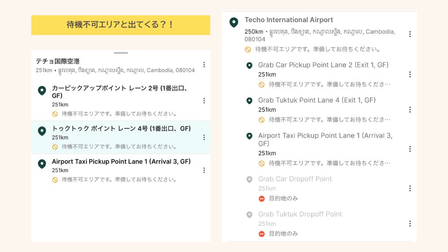Click 251km under Grab Car Dropoff Point

tap(267, 188)
